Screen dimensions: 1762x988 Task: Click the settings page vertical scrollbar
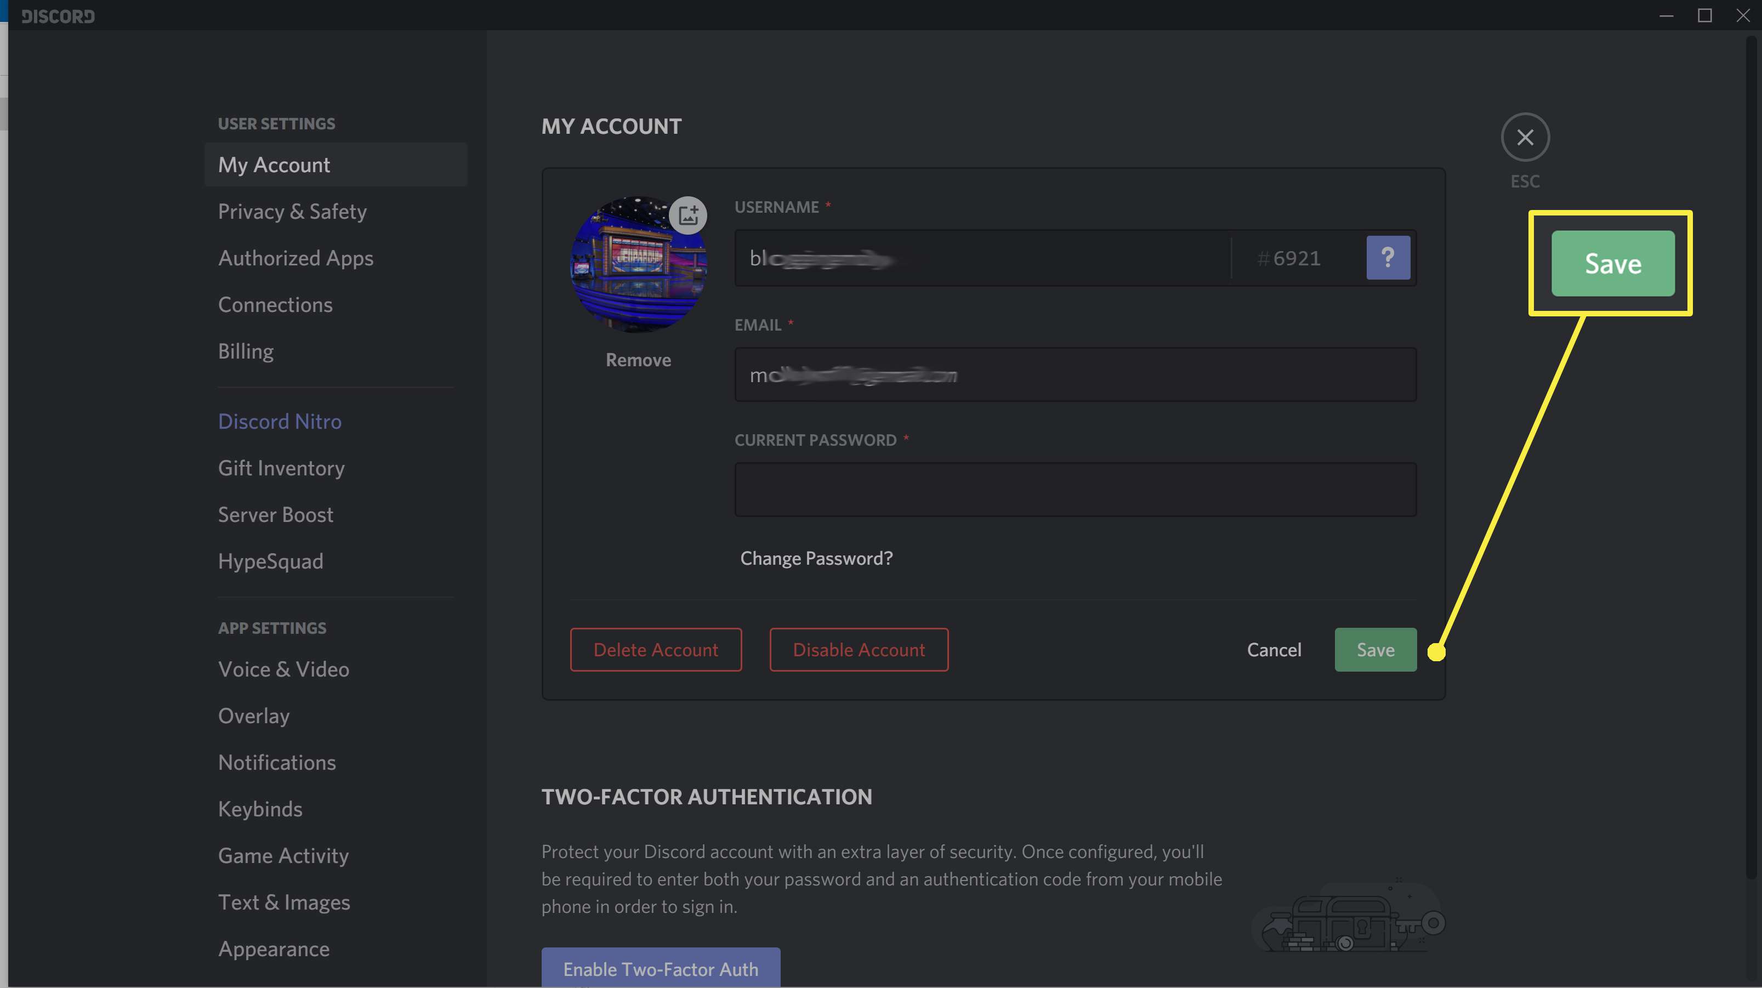(1751, 458)
